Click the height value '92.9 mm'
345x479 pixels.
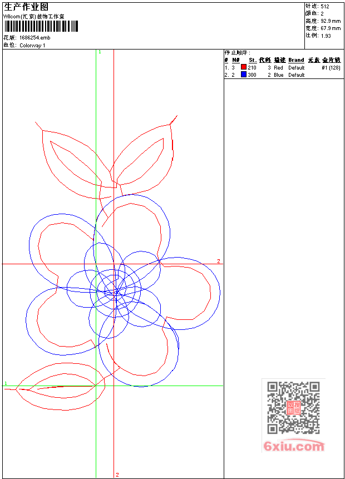[x=331, y=21]
